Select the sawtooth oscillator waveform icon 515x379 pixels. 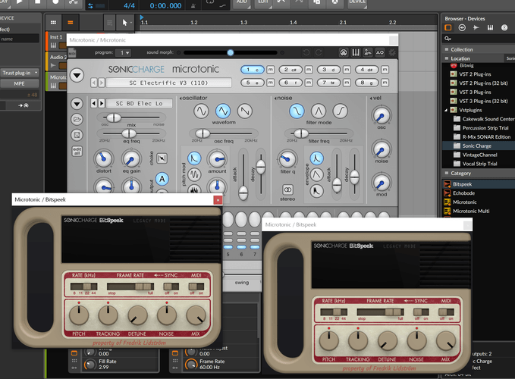coord(245,111)
